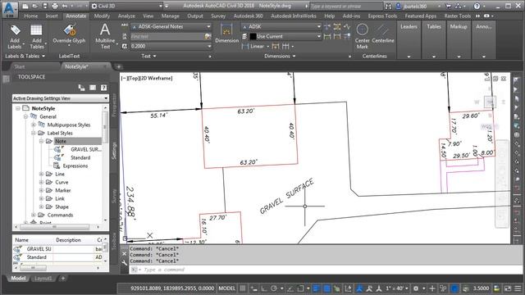Screen dimensions: 525x295
Task: Toggle transparency in status bar
Action: 326,288
